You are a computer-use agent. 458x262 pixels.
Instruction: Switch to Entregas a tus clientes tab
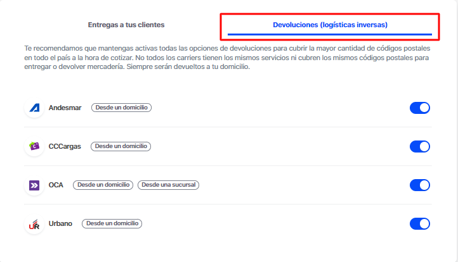coord(126,25)
